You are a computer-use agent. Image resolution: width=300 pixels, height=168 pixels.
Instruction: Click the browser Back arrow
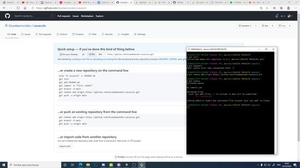coord(4,8)
